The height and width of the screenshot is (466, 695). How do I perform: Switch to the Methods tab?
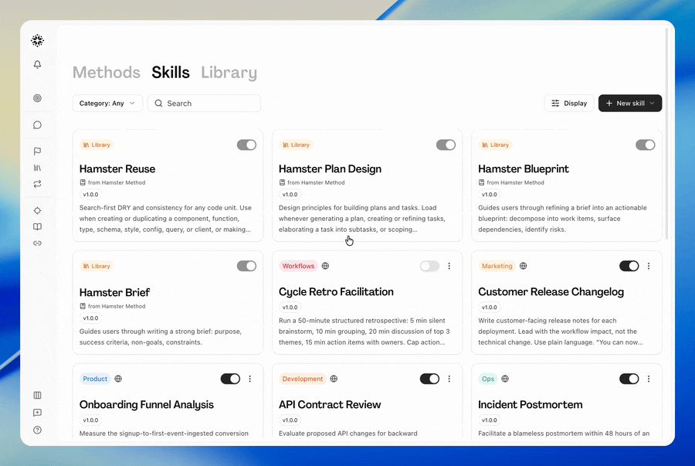point(107,73)
